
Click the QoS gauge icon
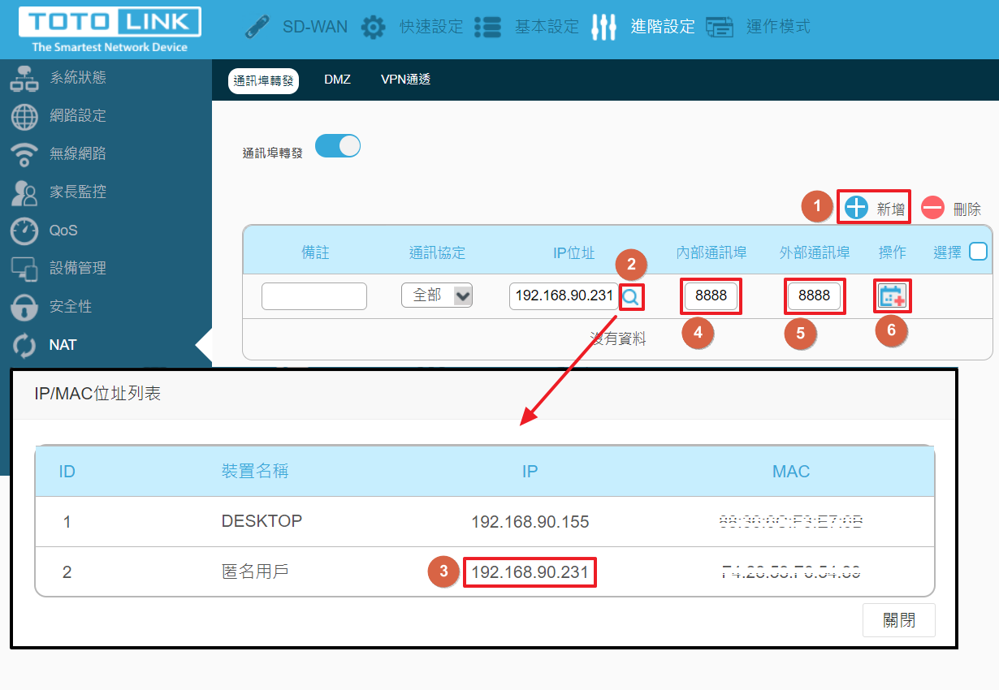click(24, 231)
